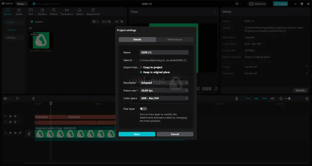Toggle linkage icon in timeline toolbar
The image size is (312, 166).
coord(264,98)
